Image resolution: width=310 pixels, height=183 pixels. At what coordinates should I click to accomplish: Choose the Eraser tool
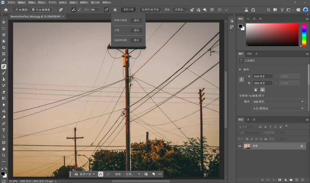pos(4,92)
